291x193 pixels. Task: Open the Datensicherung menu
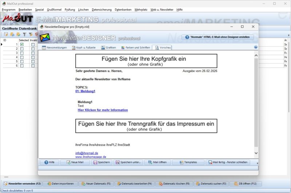pos(102,10)
